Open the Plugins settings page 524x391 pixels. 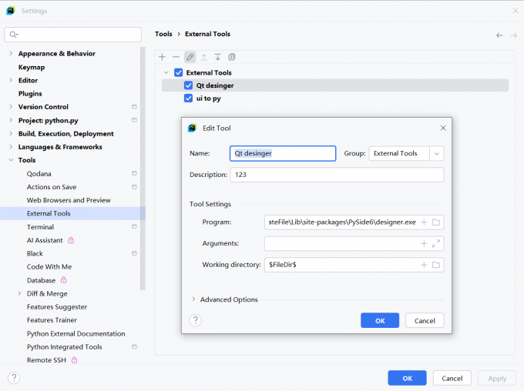[x=30, y=93]
